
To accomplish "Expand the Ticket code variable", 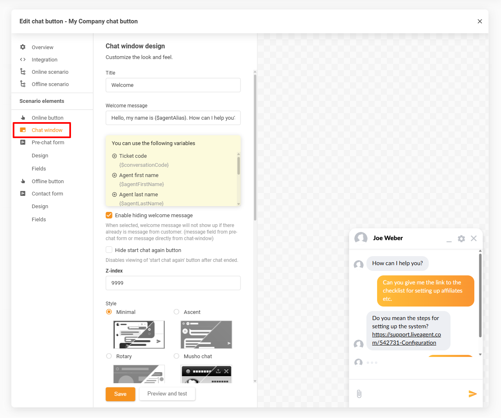I will [114, 156].
